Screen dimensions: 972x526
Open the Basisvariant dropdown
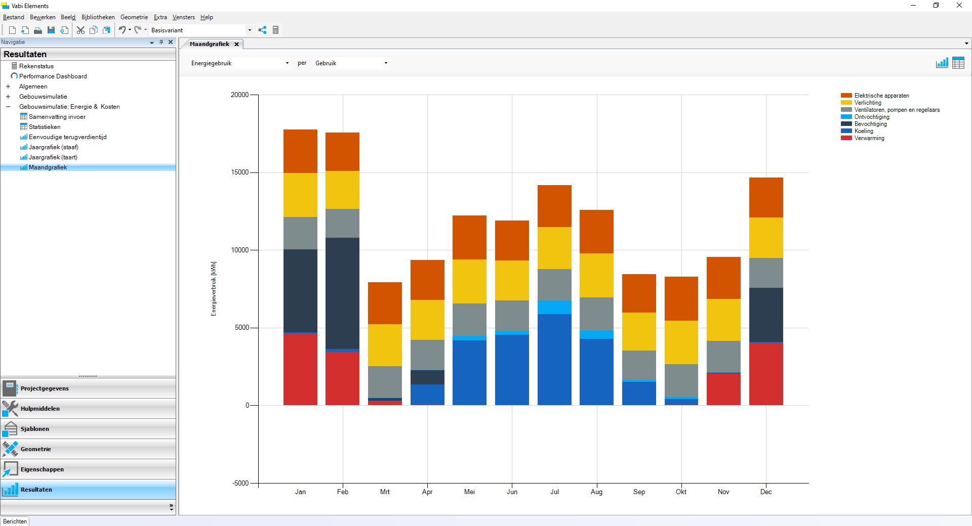[250, 30]
